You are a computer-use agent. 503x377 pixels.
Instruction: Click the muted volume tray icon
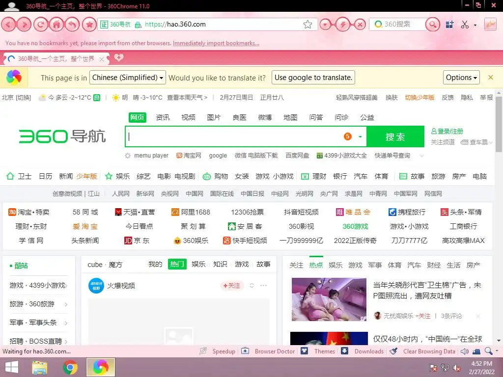coord(457,368)
